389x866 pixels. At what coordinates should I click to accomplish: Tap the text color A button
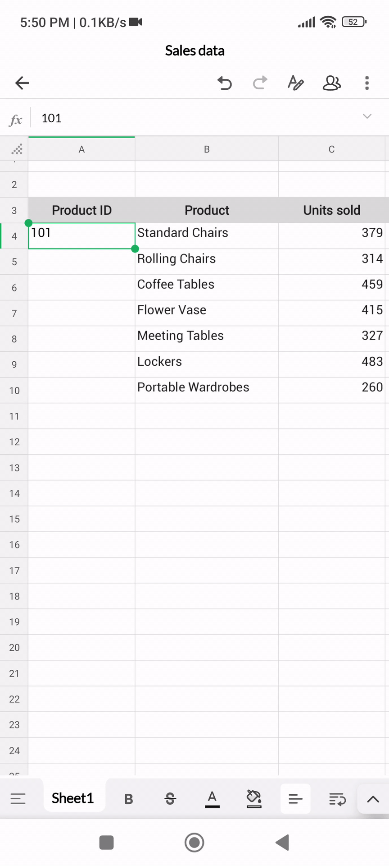212,799
